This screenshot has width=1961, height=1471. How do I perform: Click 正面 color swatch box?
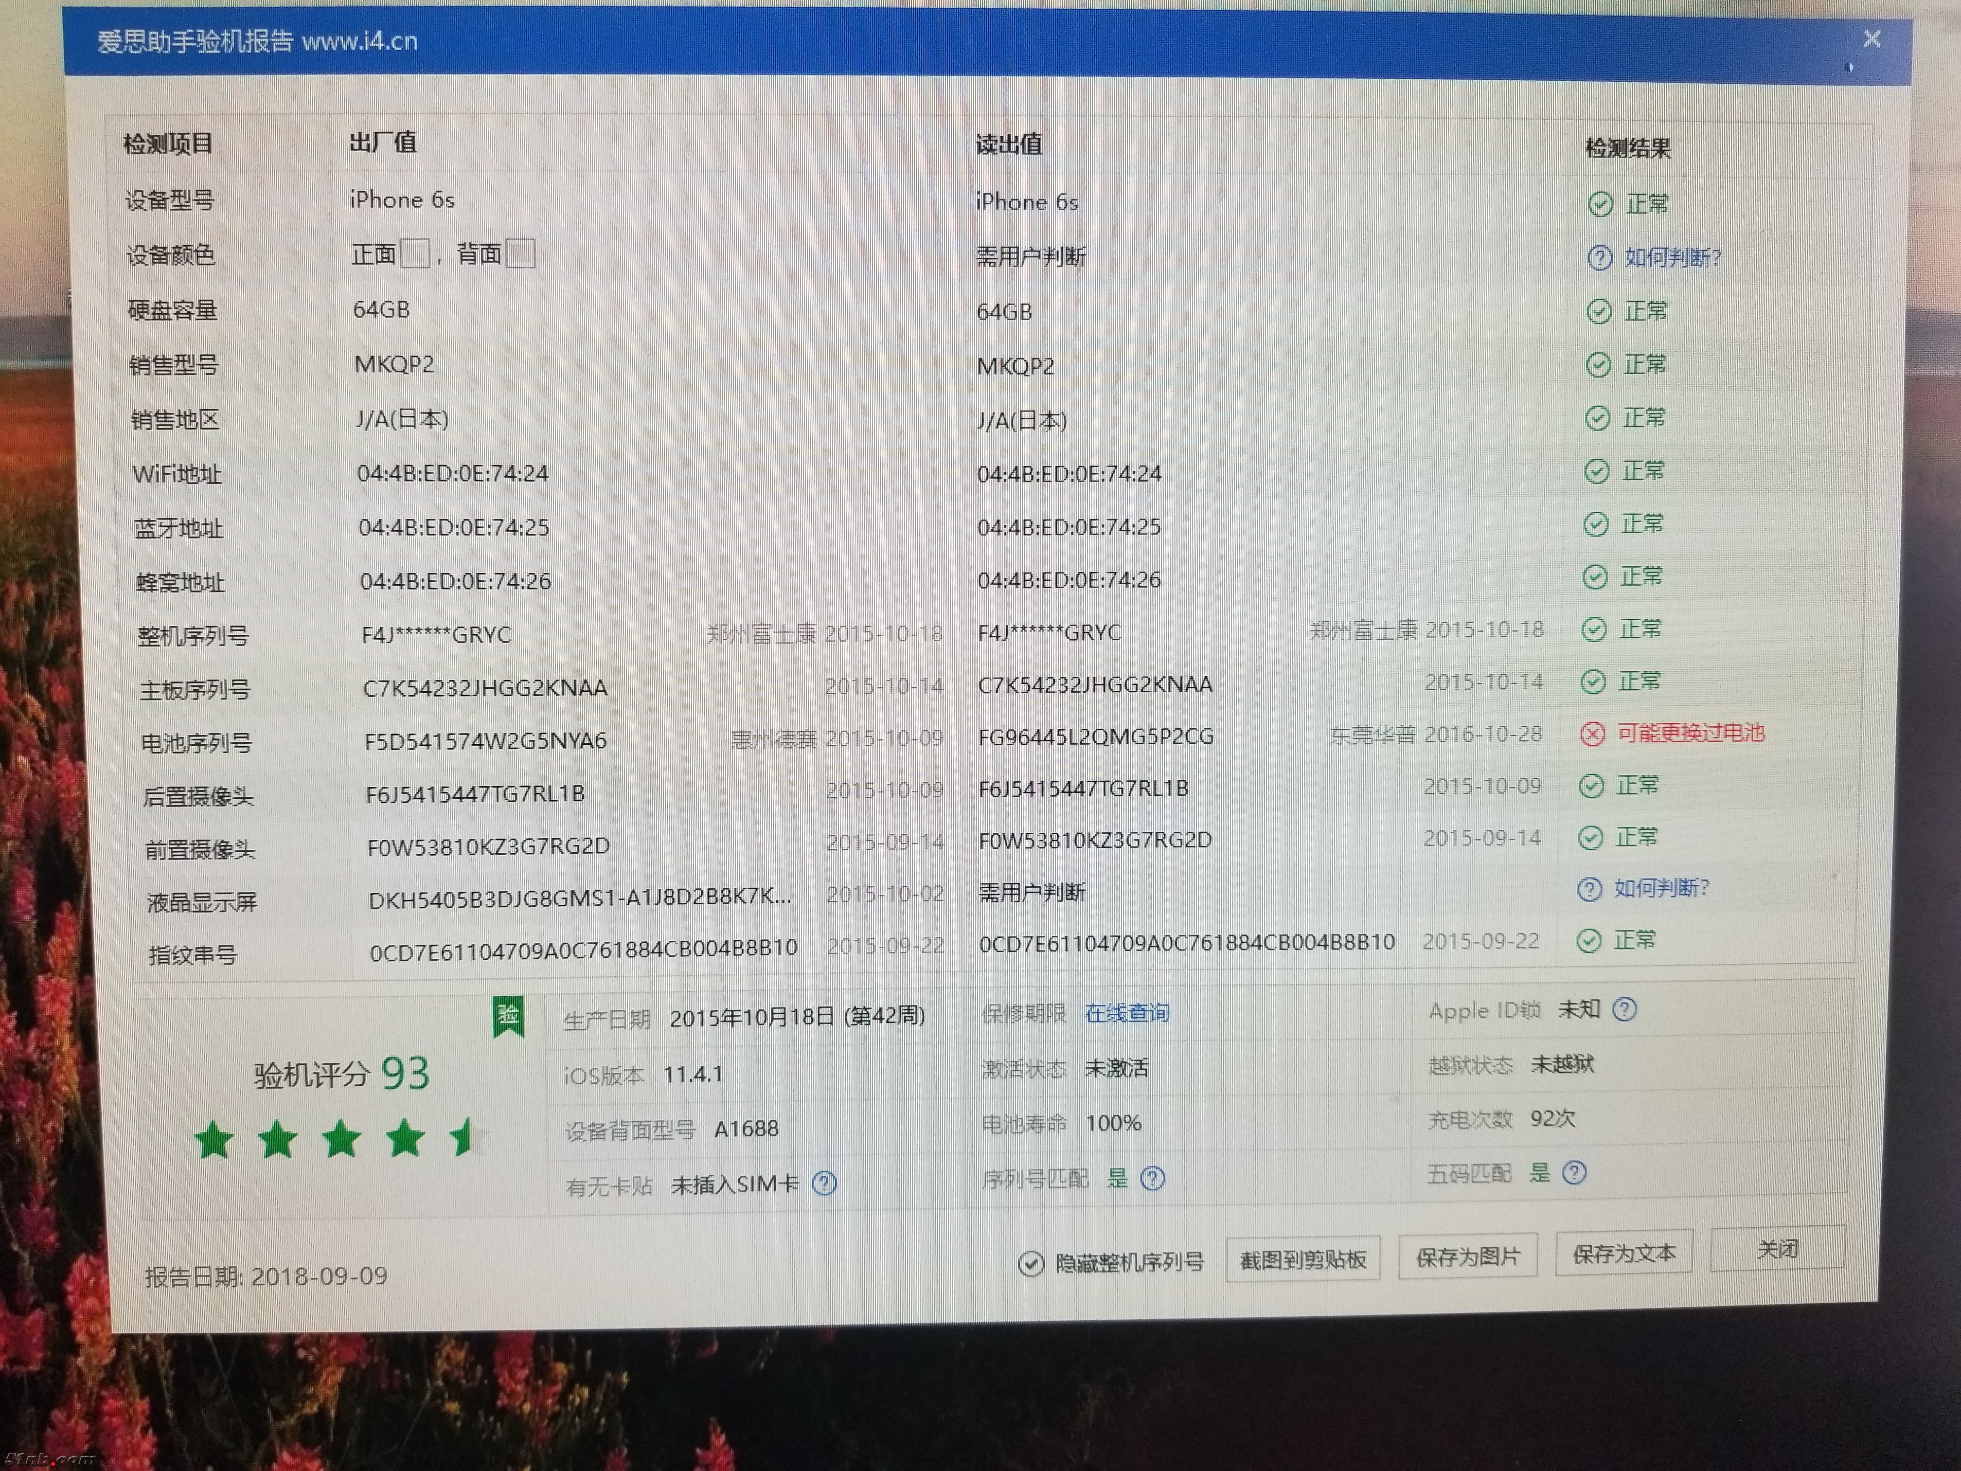click(415, 254)
